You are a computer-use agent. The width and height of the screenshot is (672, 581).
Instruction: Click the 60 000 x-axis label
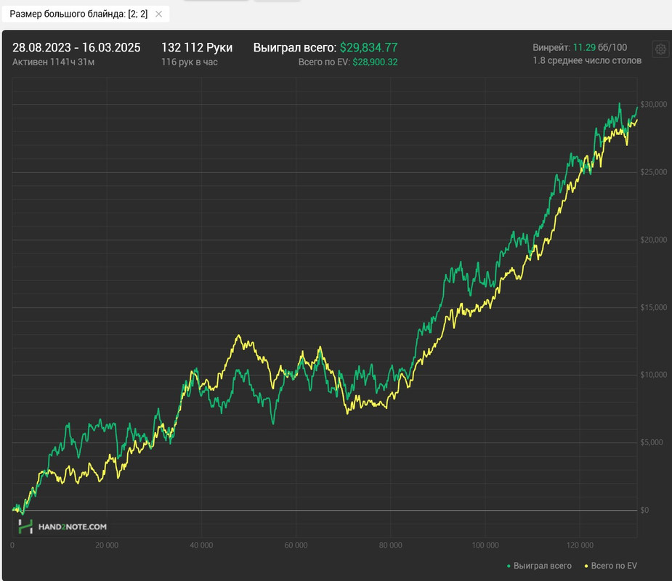pos(296,545)
